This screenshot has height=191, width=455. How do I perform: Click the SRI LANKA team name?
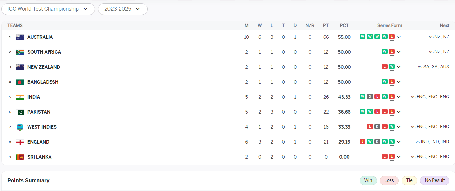39,157
